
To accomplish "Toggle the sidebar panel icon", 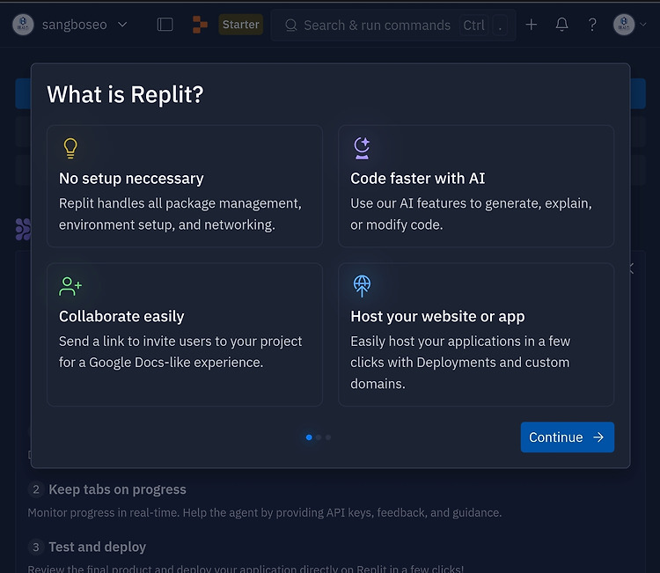I will 165,25.
